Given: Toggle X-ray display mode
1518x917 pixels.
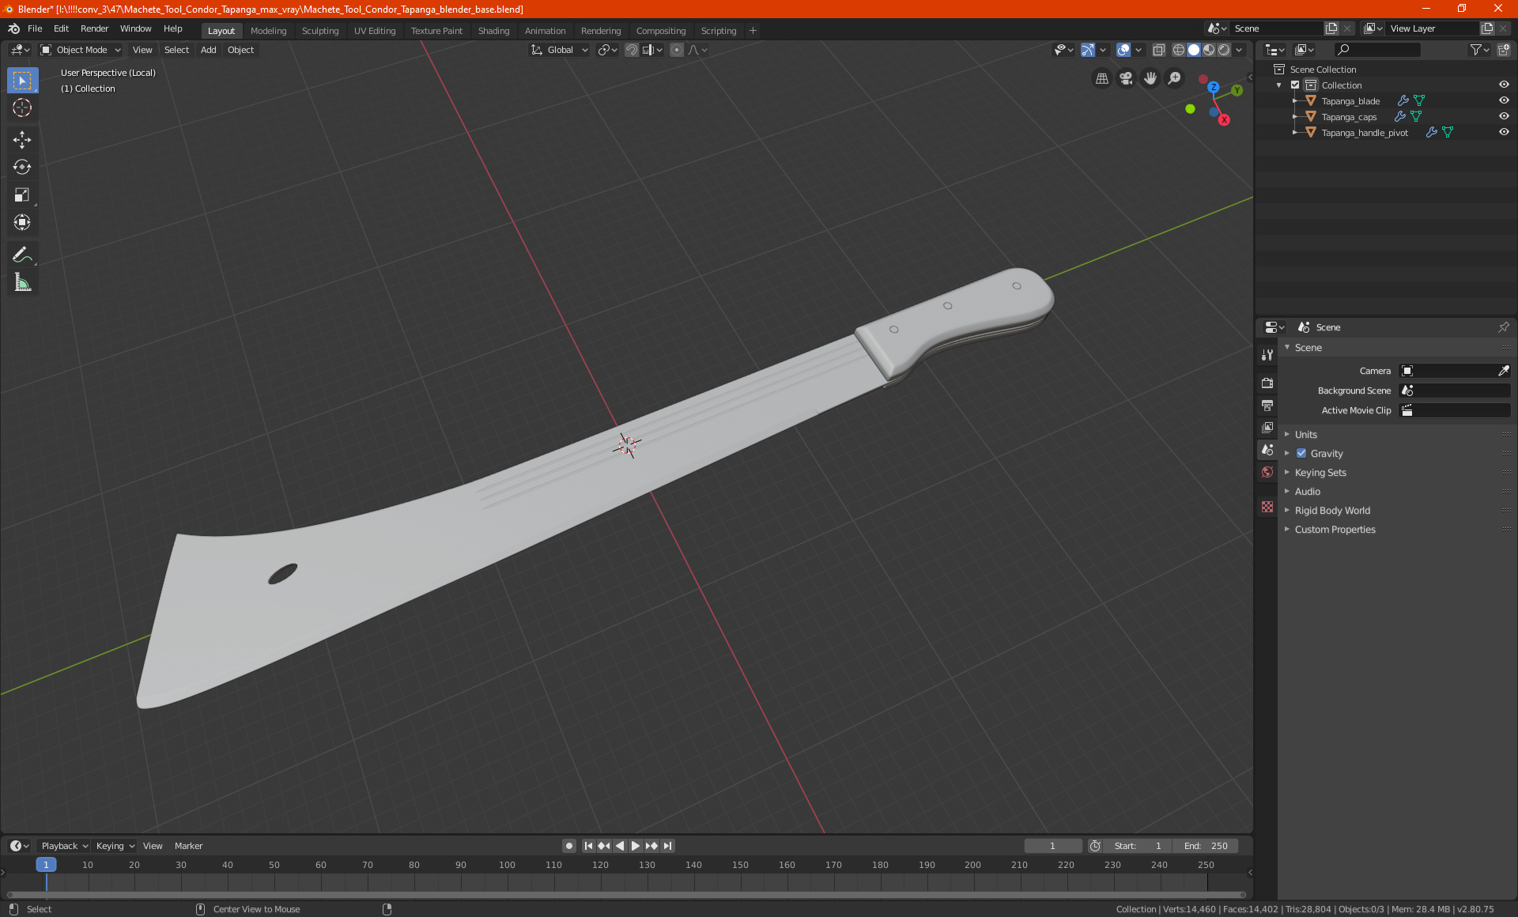Looking at the screenshot, I should pos(1158,50).
